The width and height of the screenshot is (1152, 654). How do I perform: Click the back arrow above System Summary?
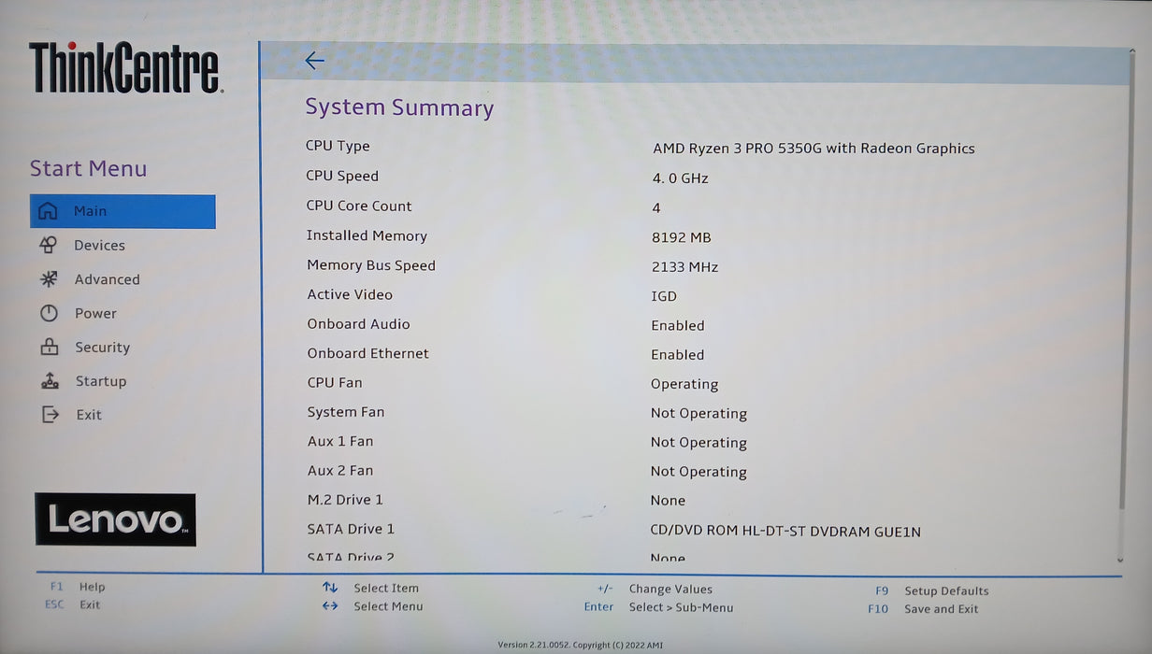pyautogui.click(x=314, y=61)
